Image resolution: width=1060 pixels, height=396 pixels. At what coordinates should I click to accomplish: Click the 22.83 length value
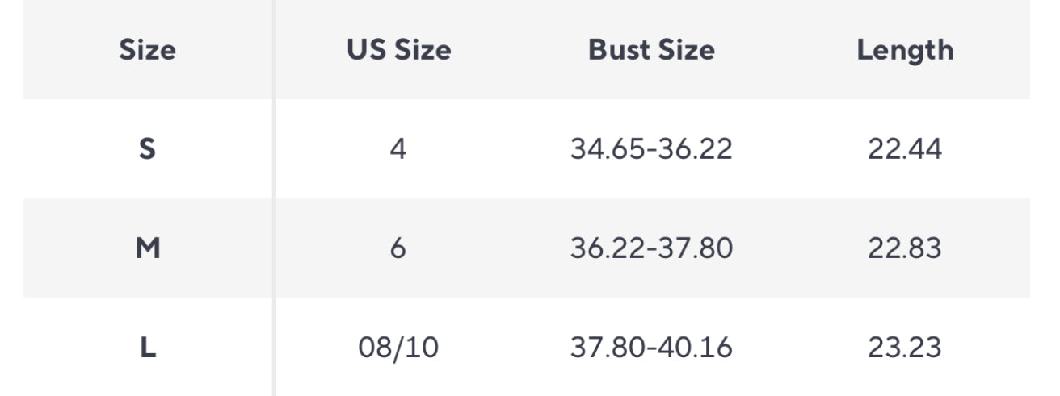click(905, 248)
